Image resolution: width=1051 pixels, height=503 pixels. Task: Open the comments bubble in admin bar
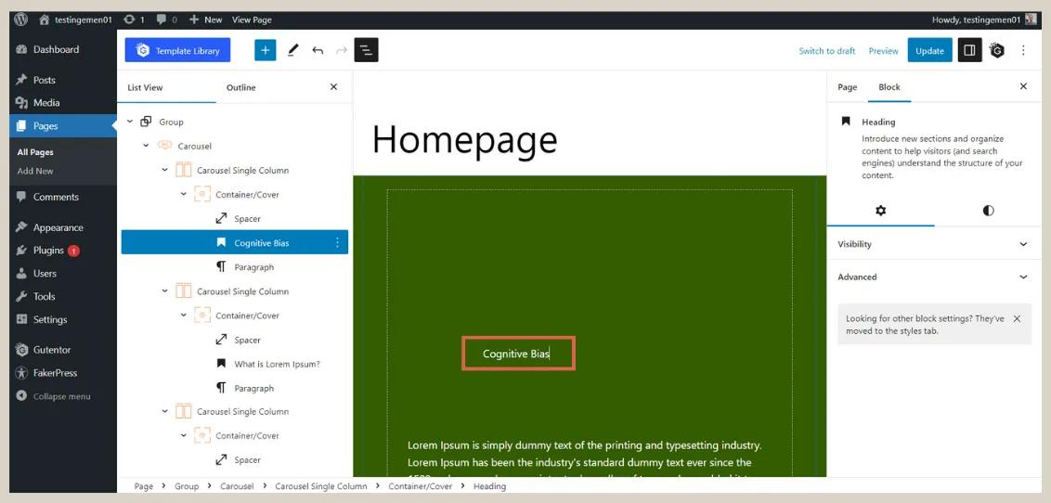[167, 19]
